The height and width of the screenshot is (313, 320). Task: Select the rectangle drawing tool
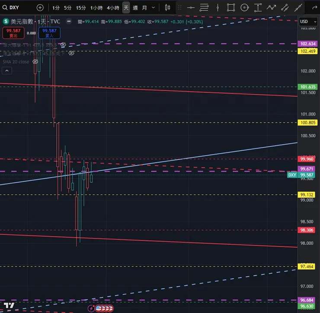[x=231, y=8]
